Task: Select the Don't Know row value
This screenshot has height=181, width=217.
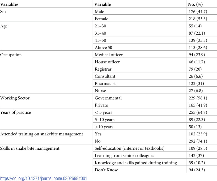Action: (197, 170)
